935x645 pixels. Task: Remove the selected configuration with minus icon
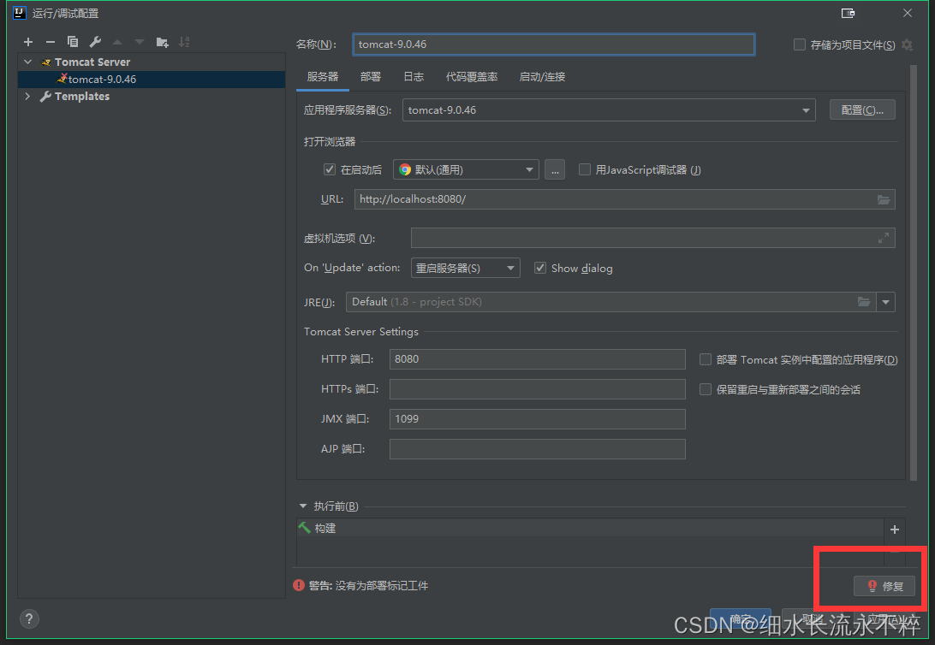[51, 42]
